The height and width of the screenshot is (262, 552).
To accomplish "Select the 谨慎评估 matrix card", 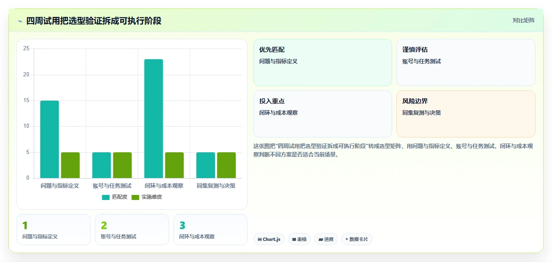I will click(466, 62).
